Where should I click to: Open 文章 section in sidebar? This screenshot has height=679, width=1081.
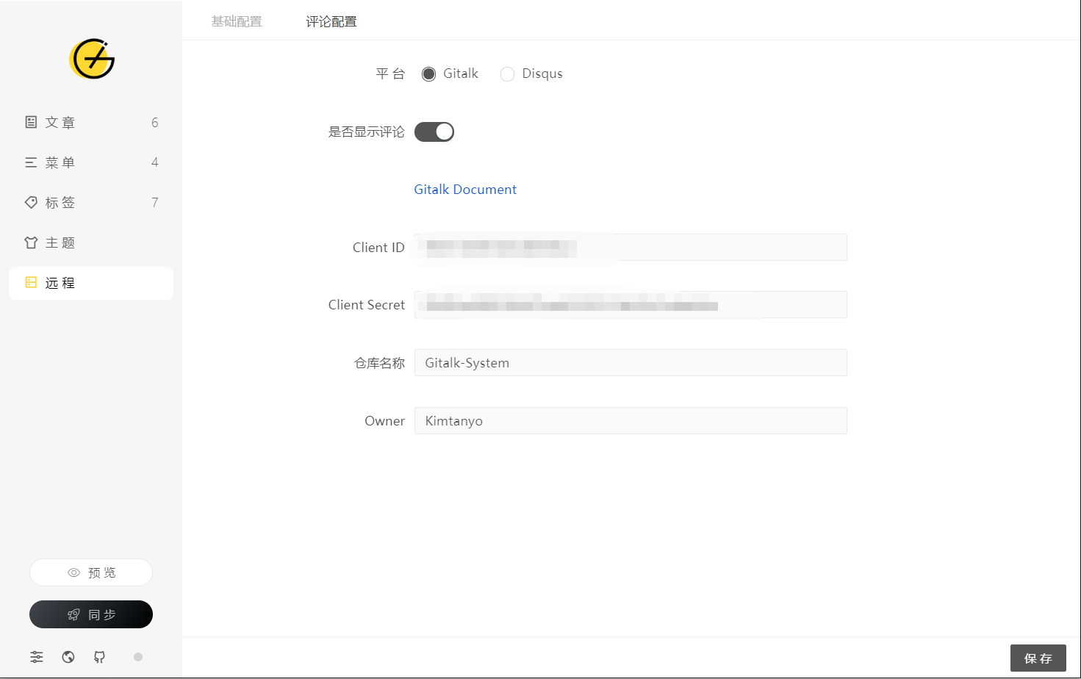pyautogui.click(x=91, y=123)
